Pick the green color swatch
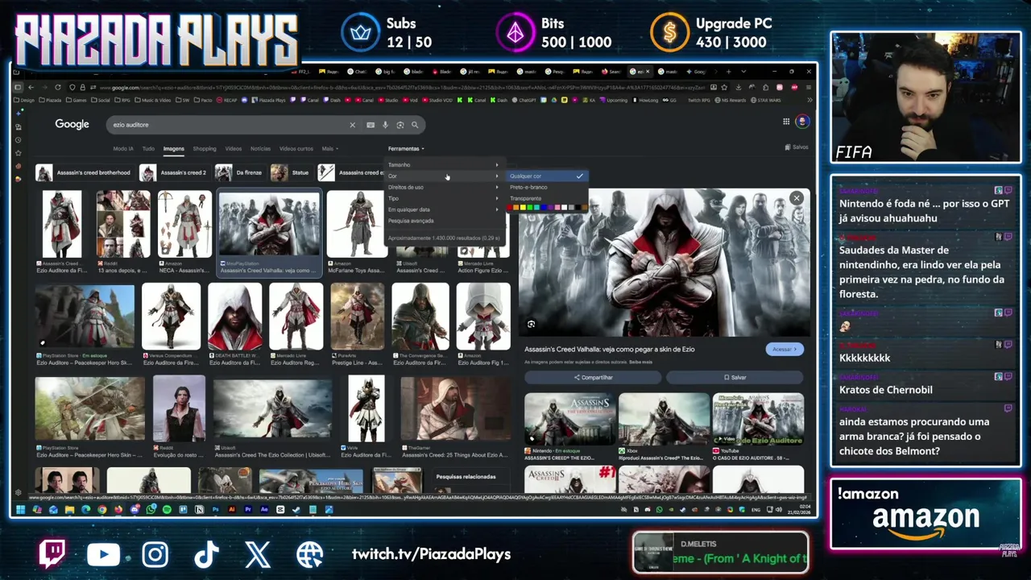The height and width of the screenshot is (580, 1031). 530,207
